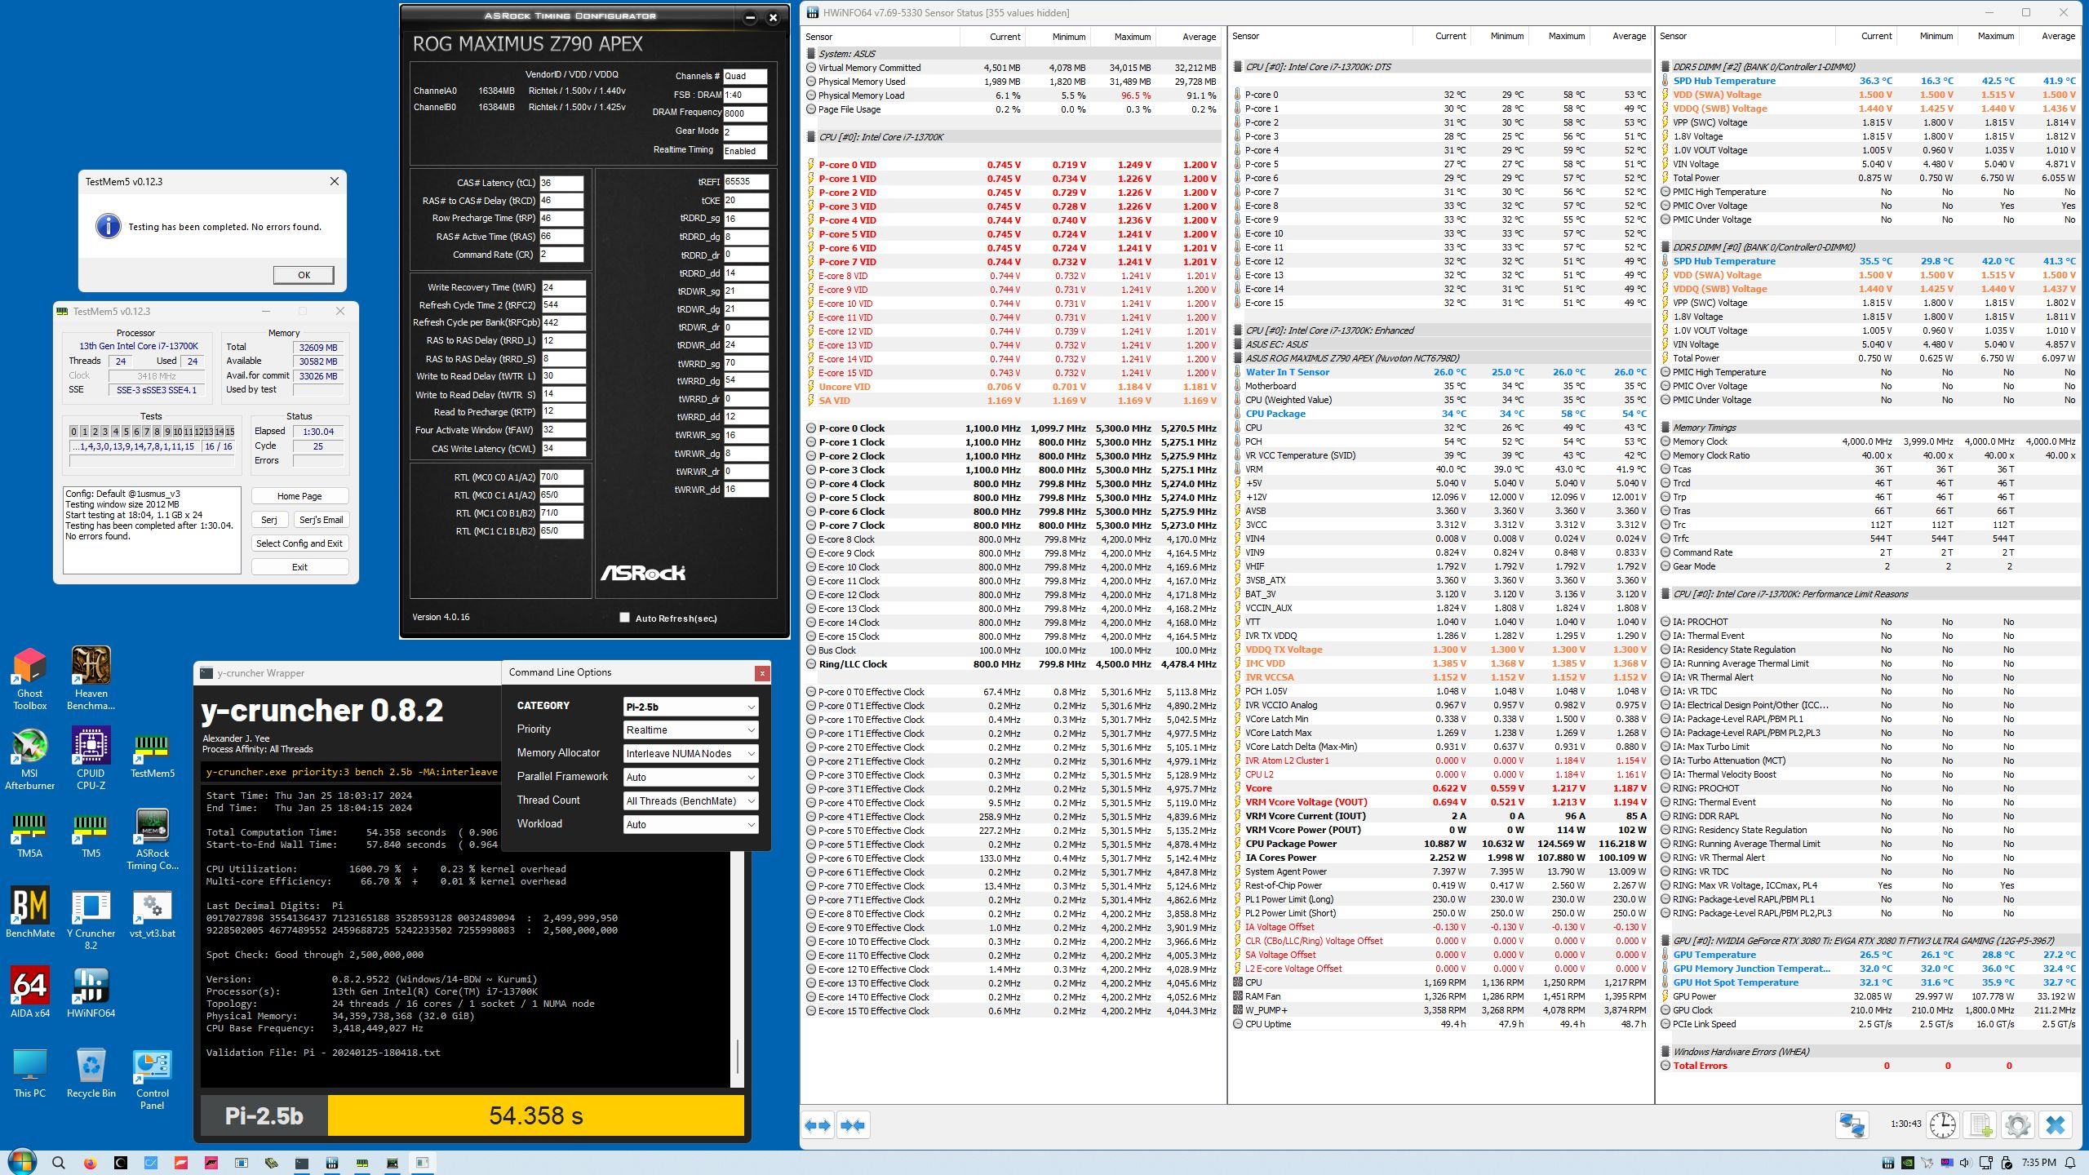Click HWiNFO expand columns arrows button
This screenshot has width=2089, height=1175.
(818, 1125)
